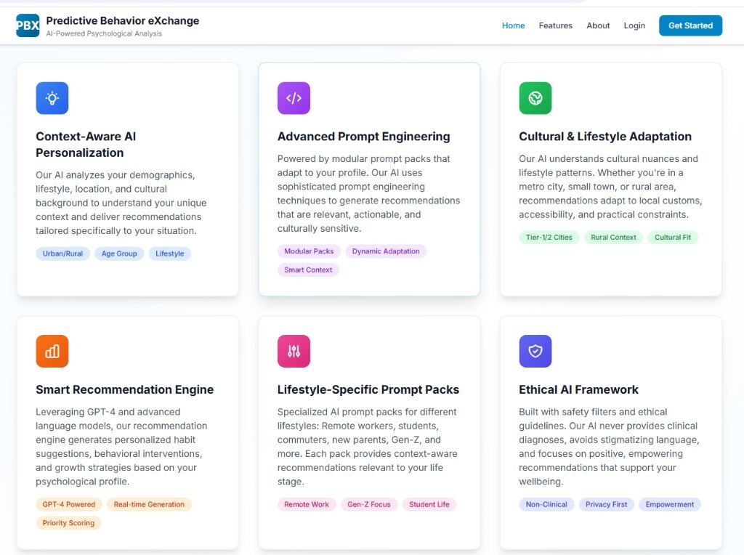Select the Modular Packs tag

(x=309, y=251)
